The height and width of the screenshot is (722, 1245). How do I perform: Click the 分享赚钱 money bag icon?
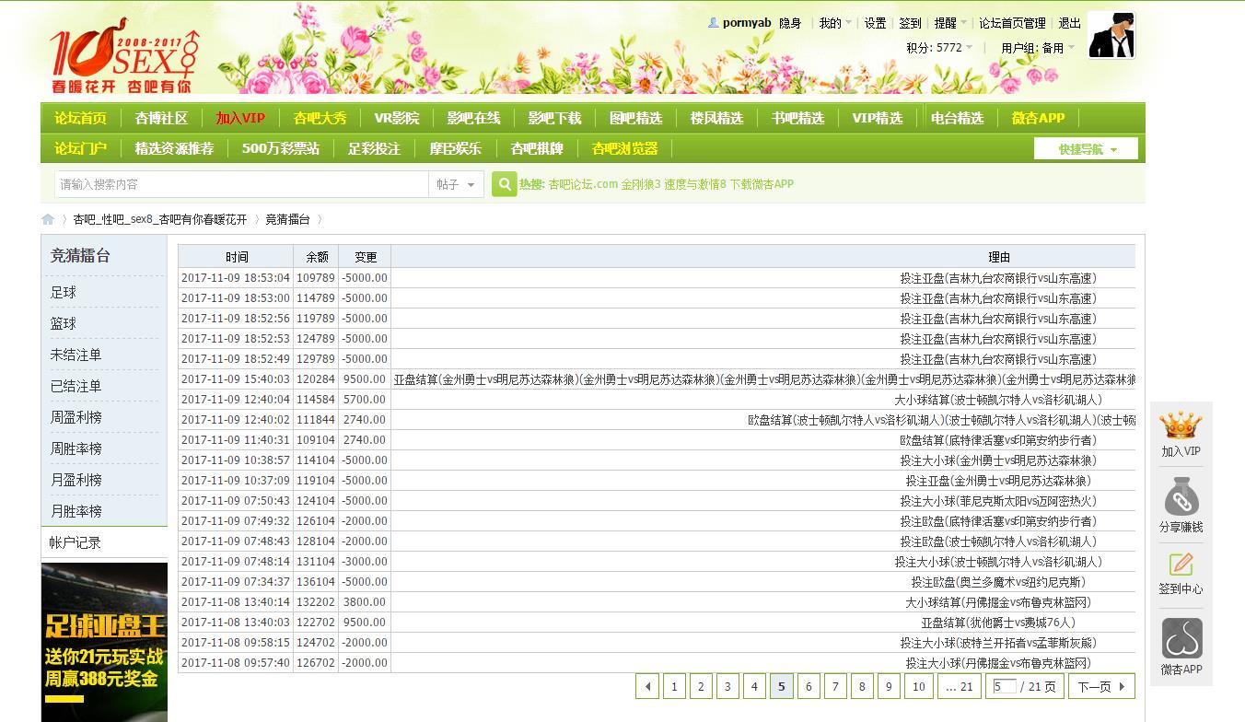pyautogui.click(x=1181, y=499)
